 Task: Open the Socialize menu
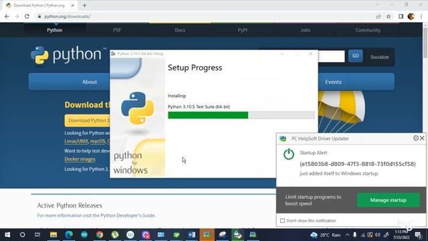(379, 57)
